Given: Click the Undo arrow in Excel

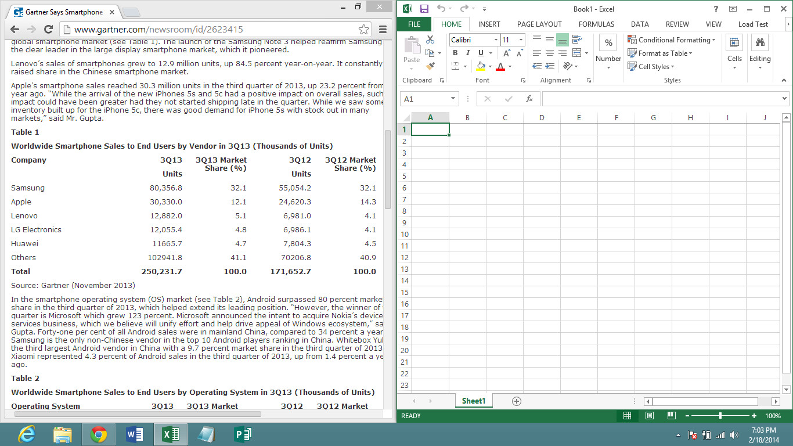Looking at the screenshot, I should (x=441, y=9).
